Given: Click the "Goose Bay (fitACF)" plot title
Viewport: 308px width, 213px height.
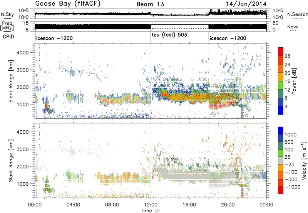Looking at the screenshot, I should (68, 4).
